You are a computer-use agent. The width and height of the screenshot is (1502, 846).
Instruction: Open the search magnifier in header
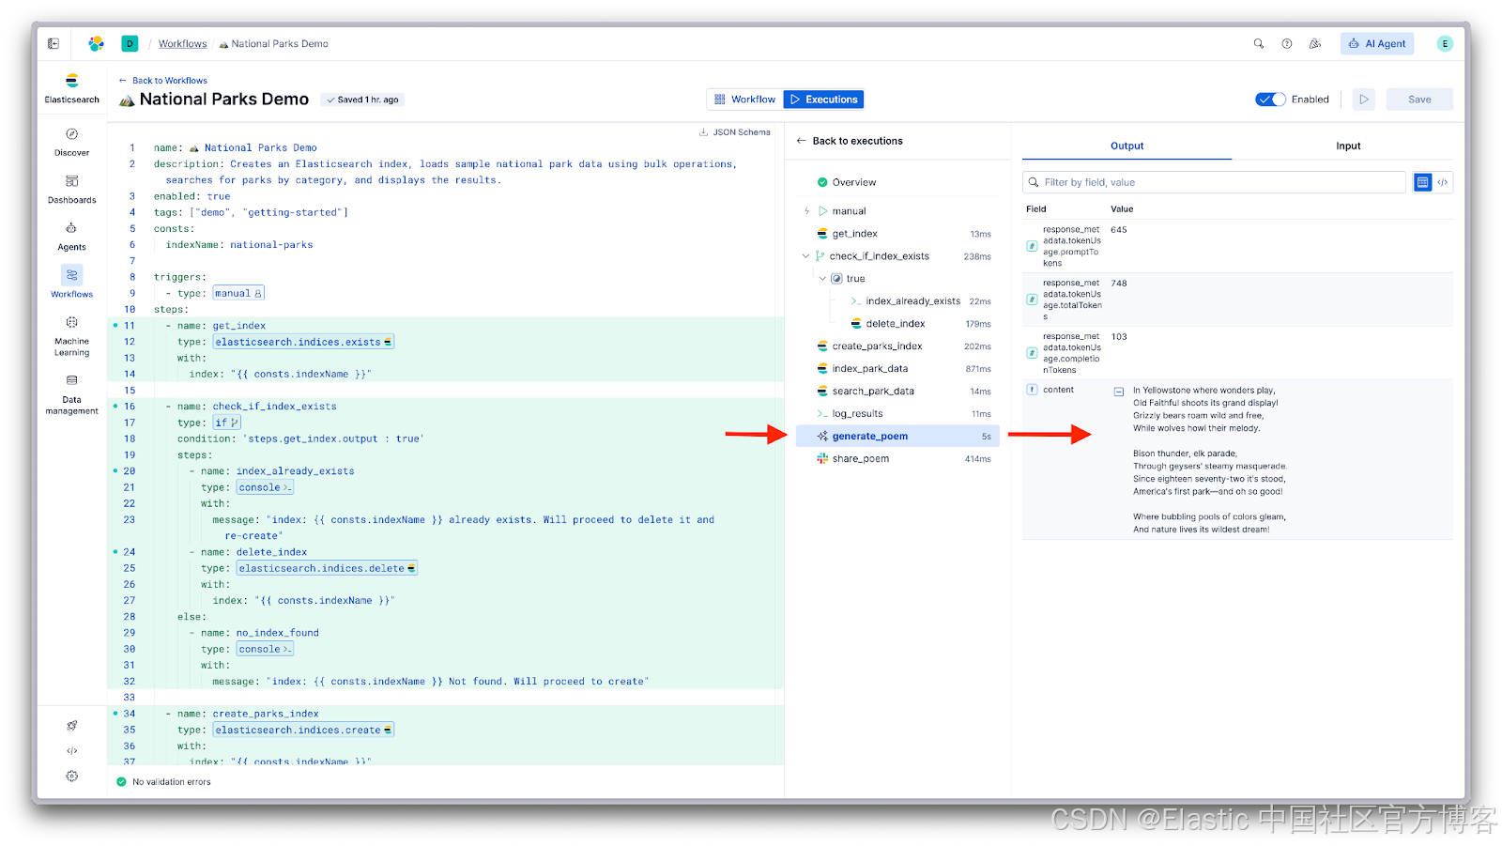(x=1259, y=43)
